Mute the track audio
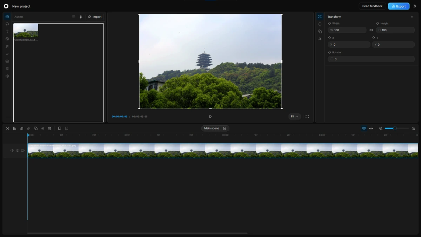421x237 pixels. pyautogui.click(x=12, y=151)
